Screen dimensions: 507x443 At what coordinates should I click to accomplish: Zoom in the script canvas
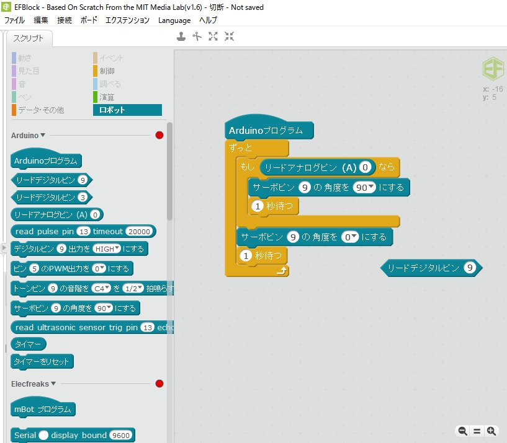tap(491, 431)
